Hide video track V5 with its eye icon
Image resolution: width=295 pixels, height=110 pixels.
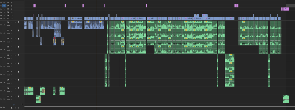coord(12,6)
